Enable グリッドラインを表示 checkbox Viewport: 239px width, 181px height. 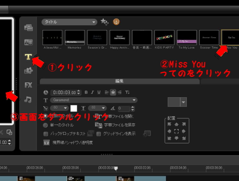98,134
